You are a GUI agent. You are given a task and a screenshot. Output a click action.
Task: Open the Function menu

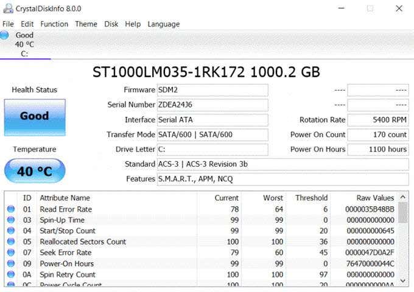pos(54,24)
